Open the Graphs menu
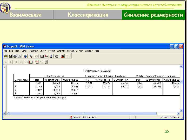The width and height of the screenshot is (187, 140). (70, 51)
